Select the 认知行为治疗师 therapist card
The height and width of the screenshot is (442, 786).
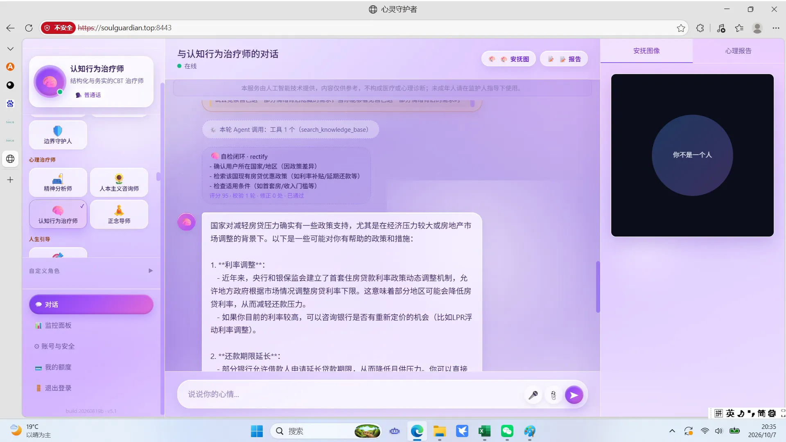58,214
